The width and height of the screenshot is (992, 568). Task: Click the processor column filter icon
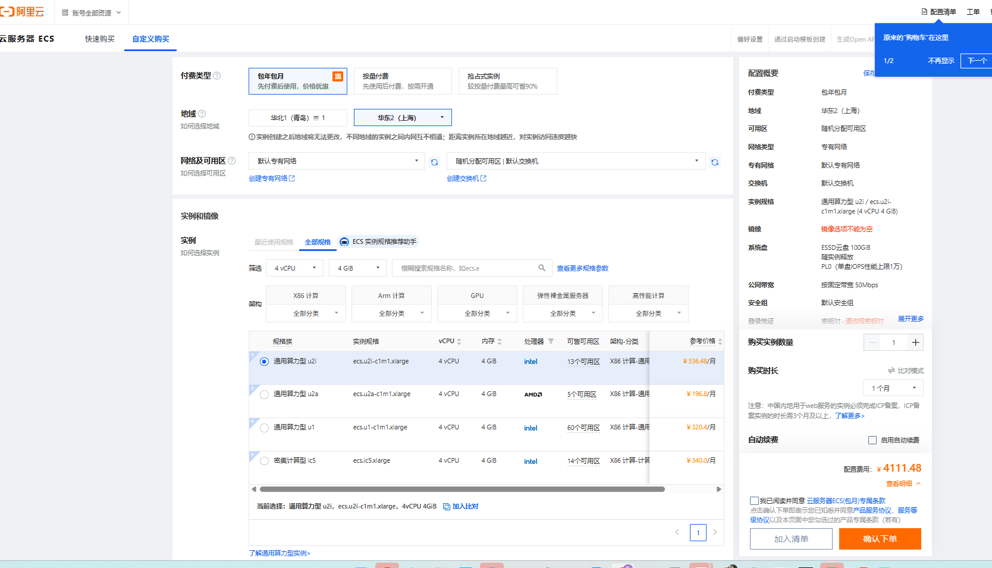tap(551, 341)
